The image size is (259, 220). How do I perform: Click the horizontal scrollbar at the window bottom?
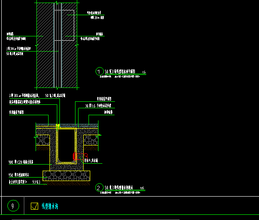[95, 220]
